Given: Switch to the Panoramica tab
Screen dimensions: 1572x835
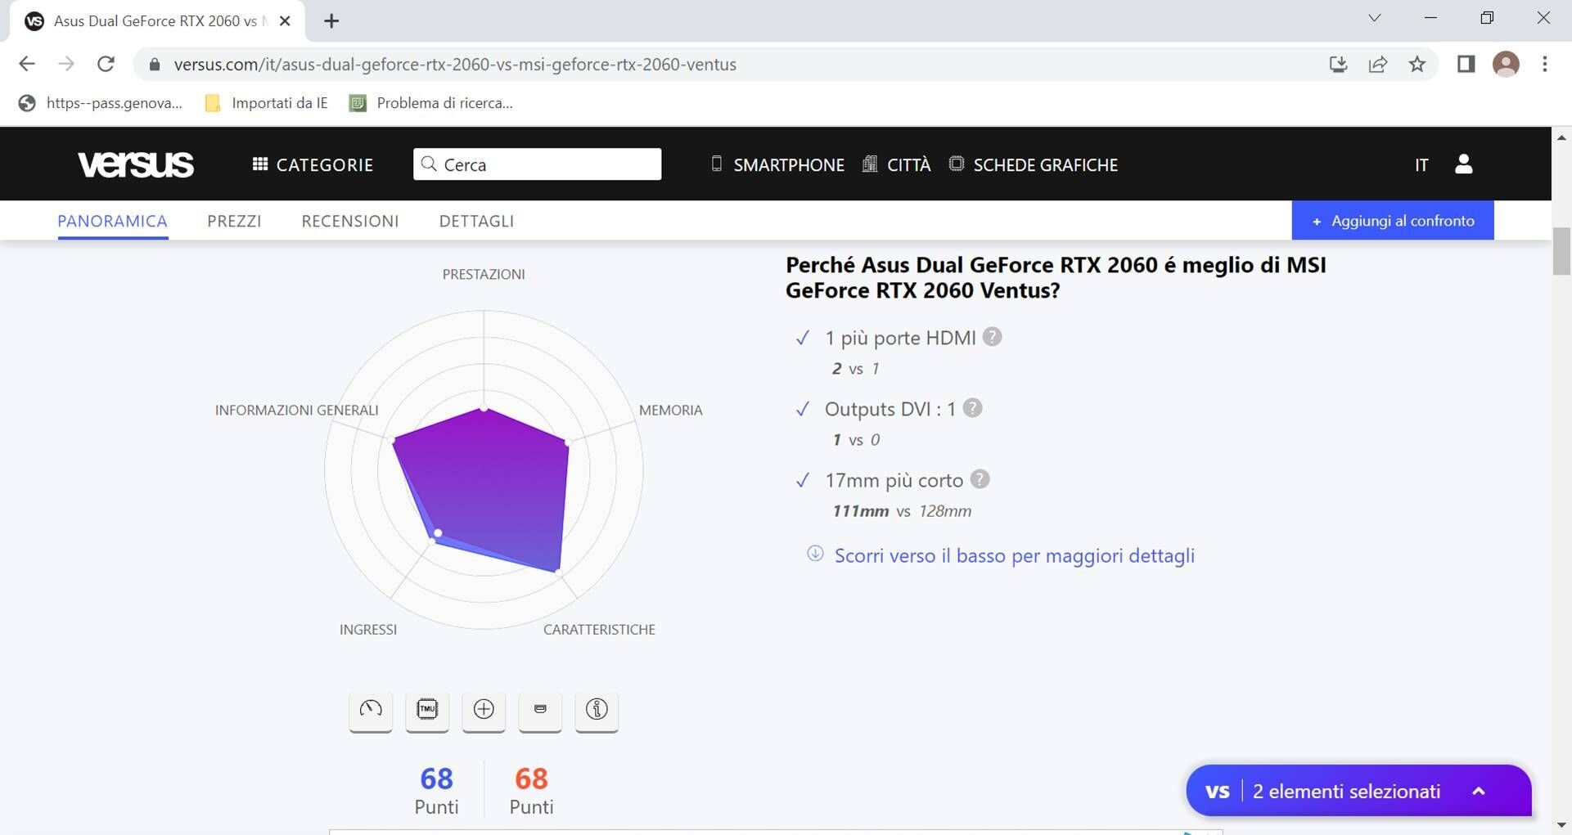Looking at the screenshot, I should click(x=112, y=221).
